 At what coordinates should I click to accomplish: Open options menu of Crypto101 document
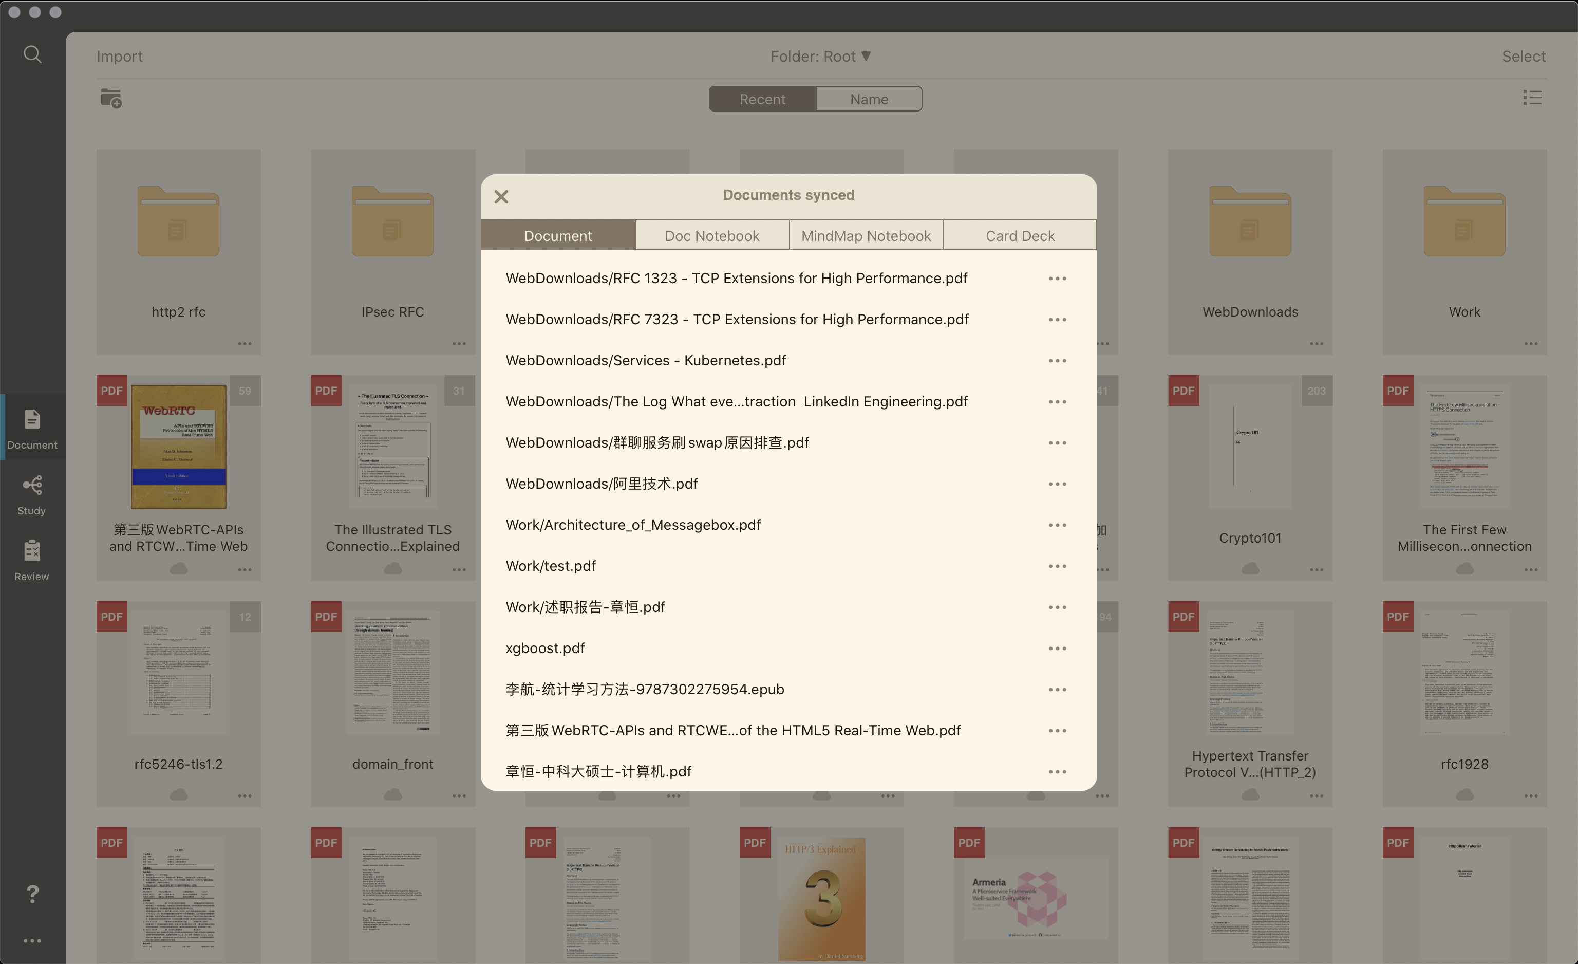coord(1316,570)
